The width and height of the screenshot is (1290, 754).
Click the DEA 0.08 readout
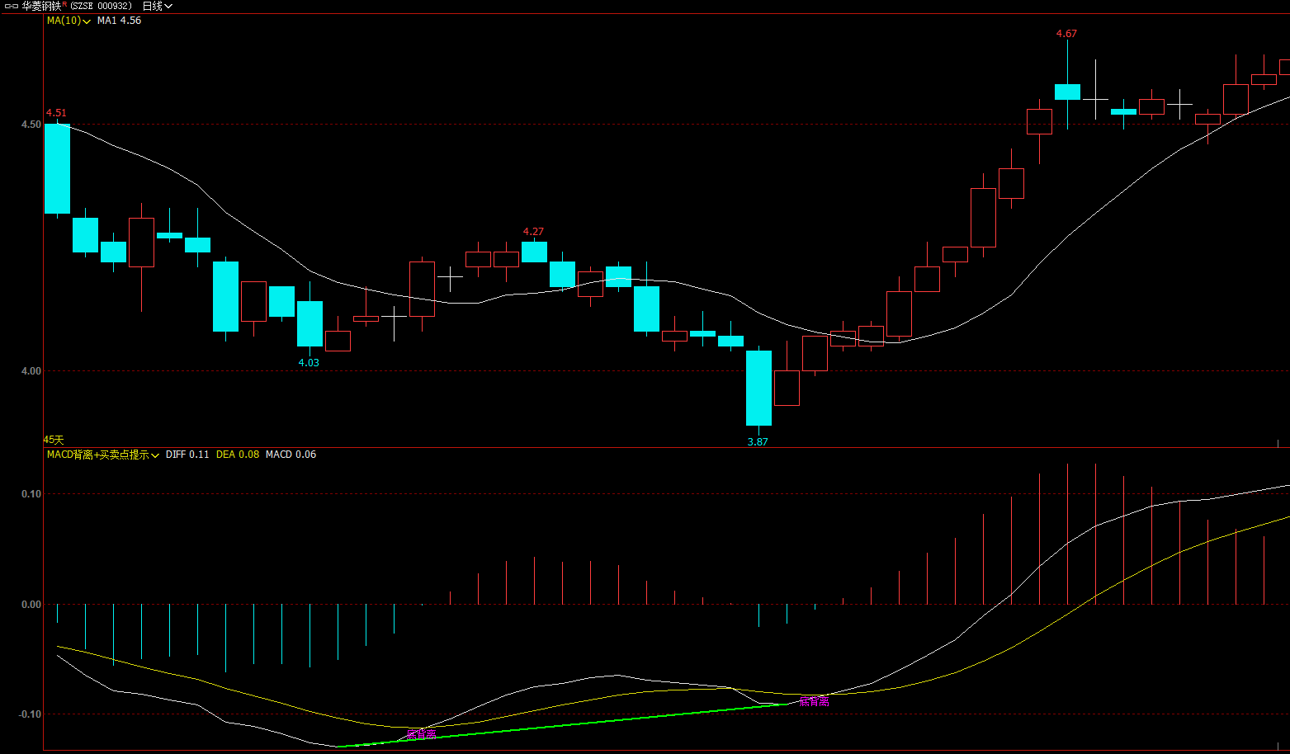238,455
